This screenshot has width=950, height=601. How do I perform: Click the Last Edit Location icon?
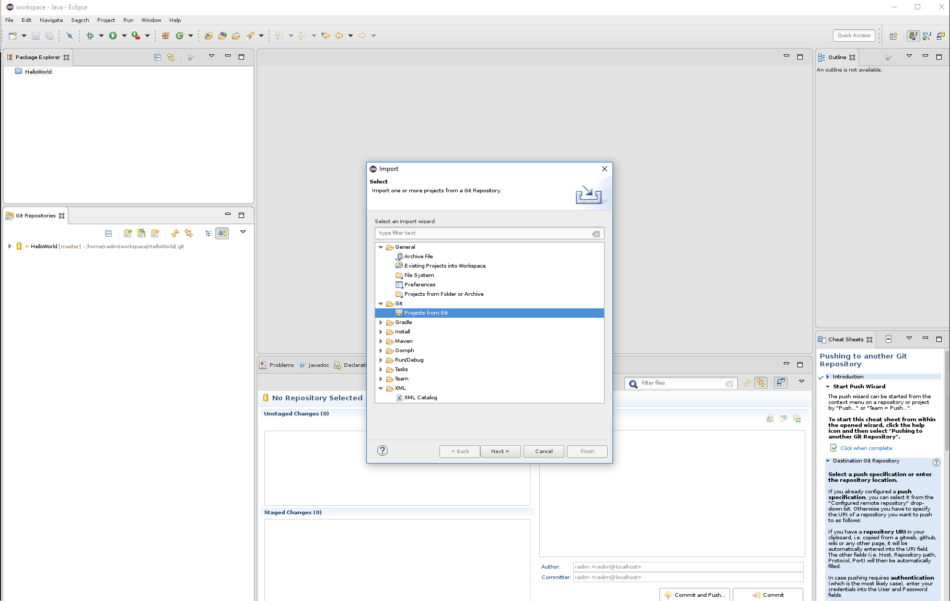[326, 36]
